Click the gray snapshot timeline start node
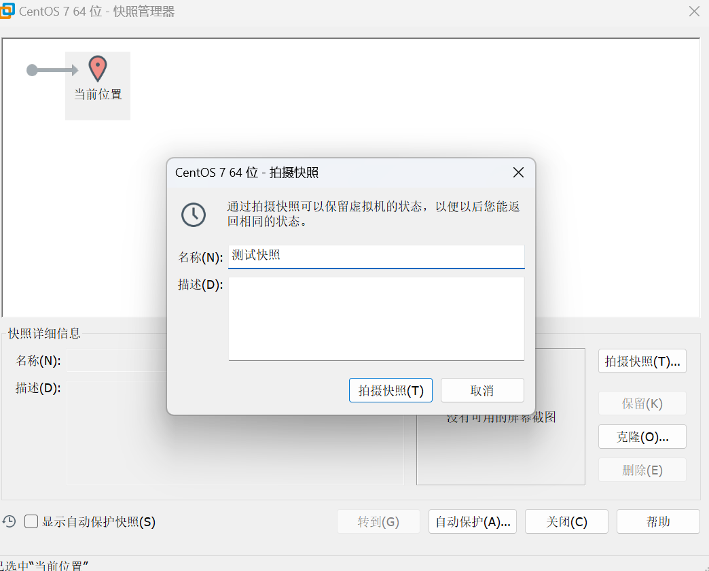Image resolution: width=709 pixels, height=571 pixels. [32, 70]
